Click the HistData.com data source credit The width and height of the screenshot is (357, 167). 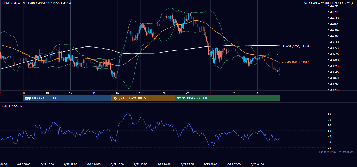click(x=331, y=152)
